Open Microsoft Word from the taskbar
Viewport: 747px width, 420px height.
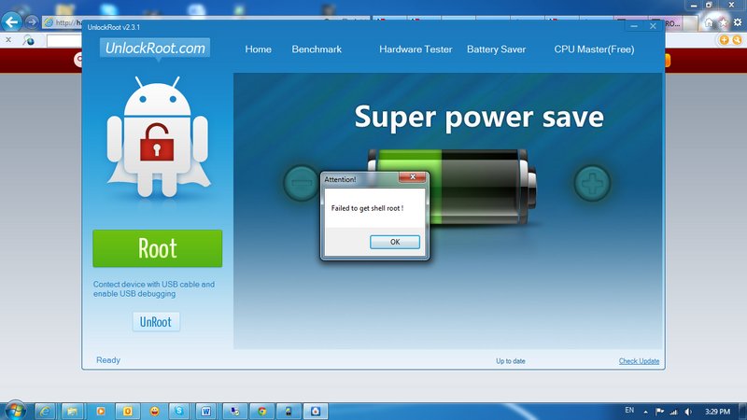[x=206, y=411]
